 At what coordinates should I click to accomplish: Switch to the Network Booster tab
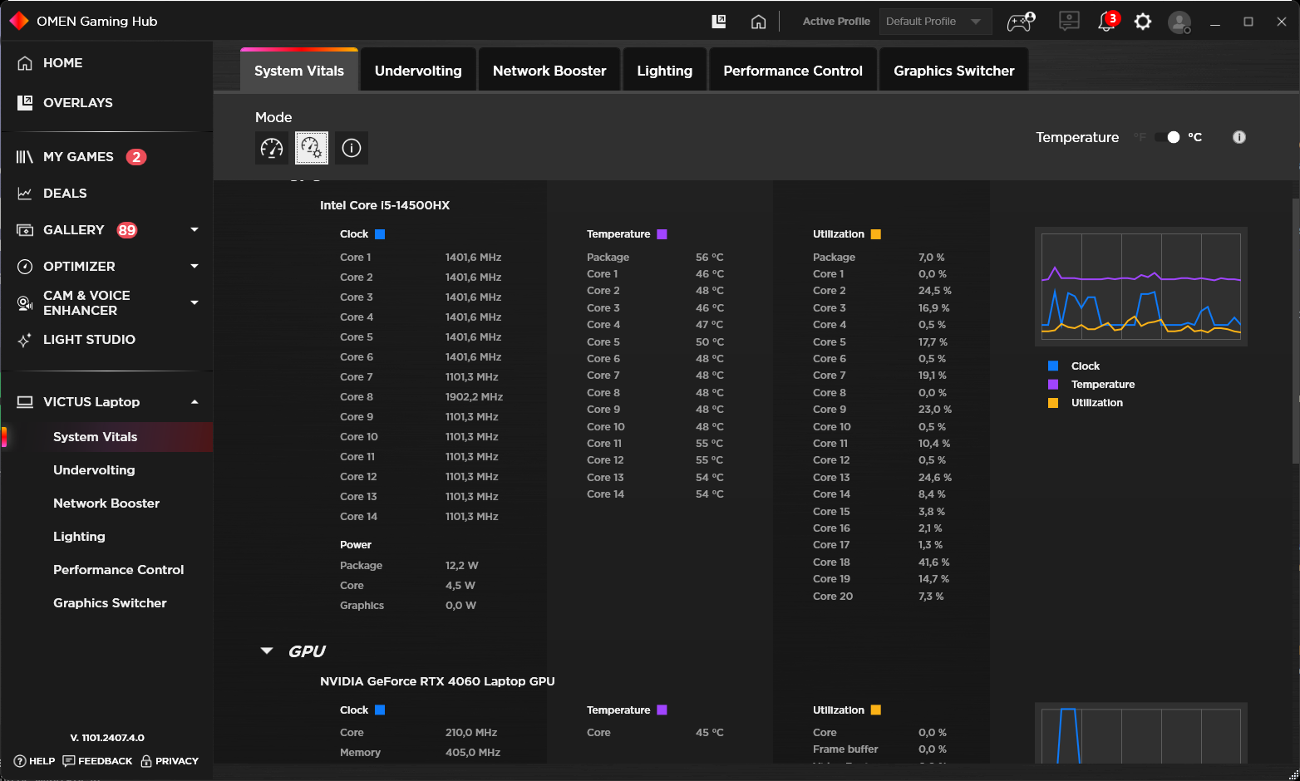pos(549,71)
